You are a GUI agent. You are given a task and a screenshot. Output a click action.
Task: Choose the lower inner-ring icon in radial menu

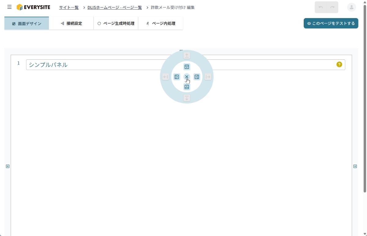[x=187, y=87]
